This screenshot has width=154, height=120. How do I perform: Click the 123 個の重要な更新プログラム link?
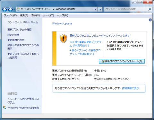click(x=85, y=44)
